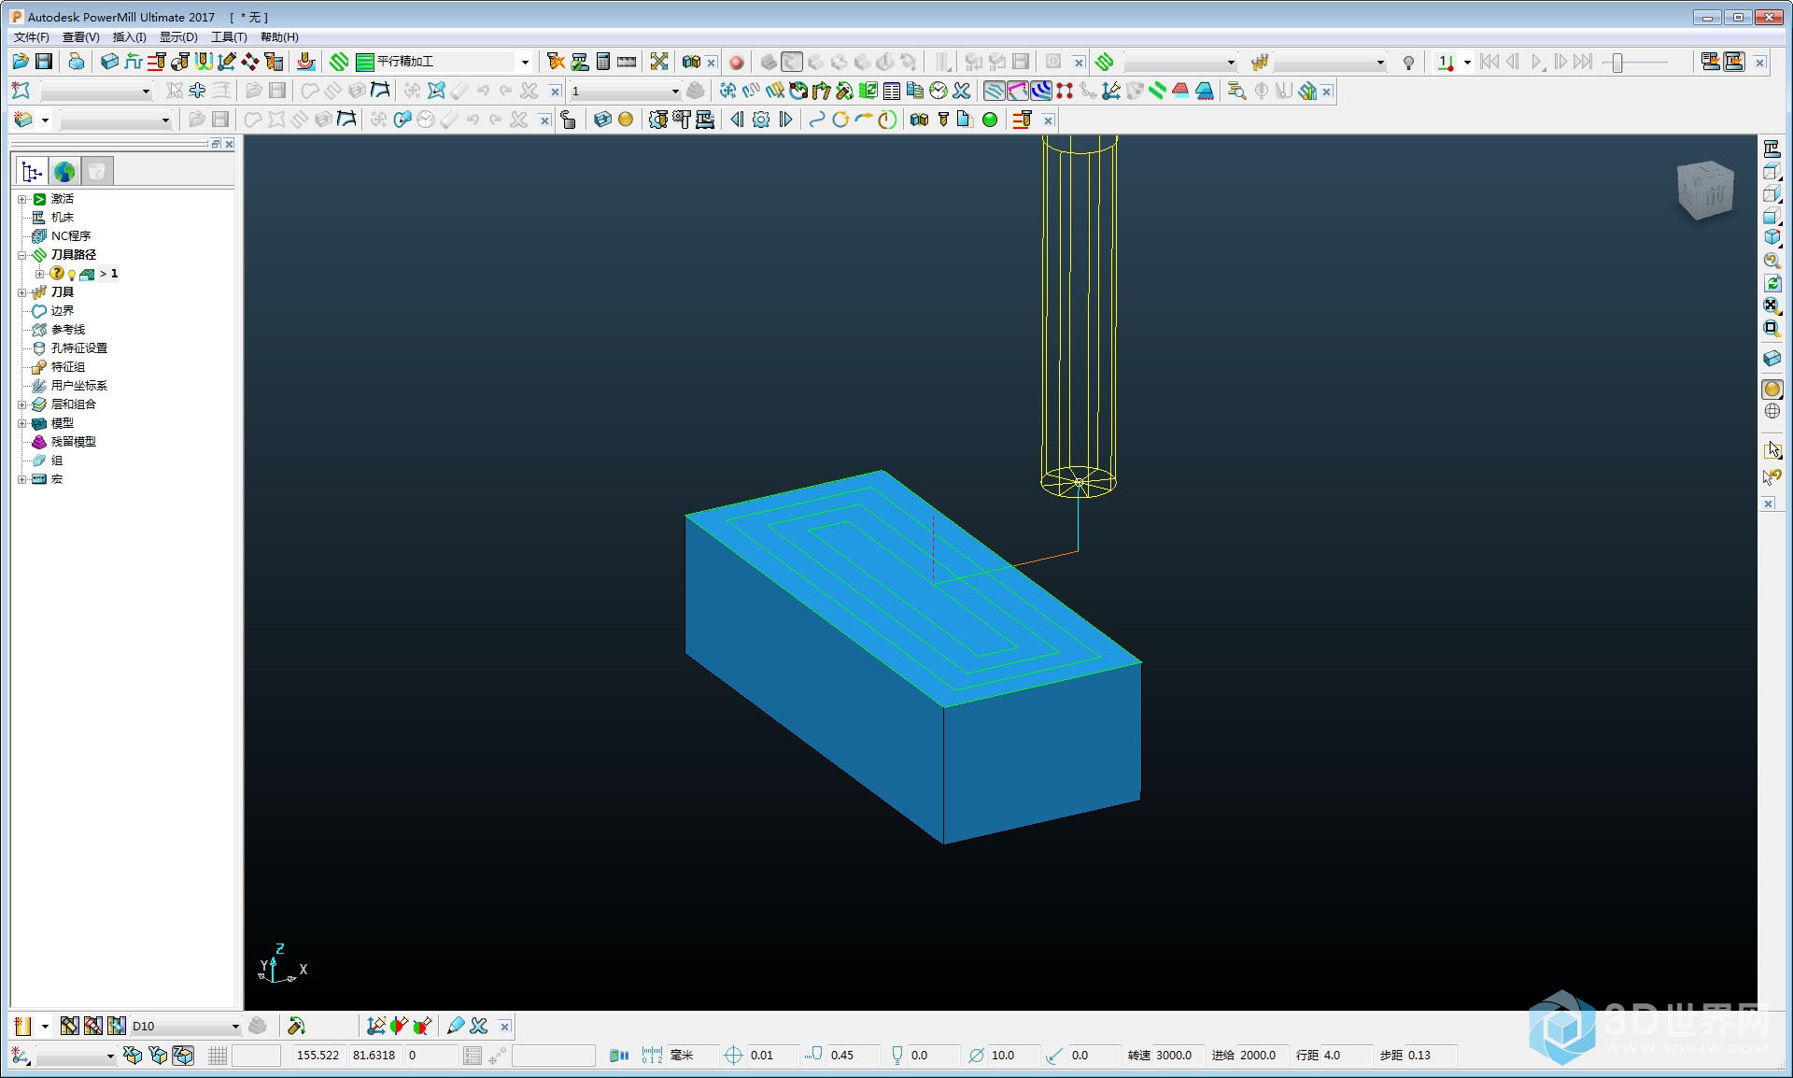Open the block definition icon

tap(110, 62)
